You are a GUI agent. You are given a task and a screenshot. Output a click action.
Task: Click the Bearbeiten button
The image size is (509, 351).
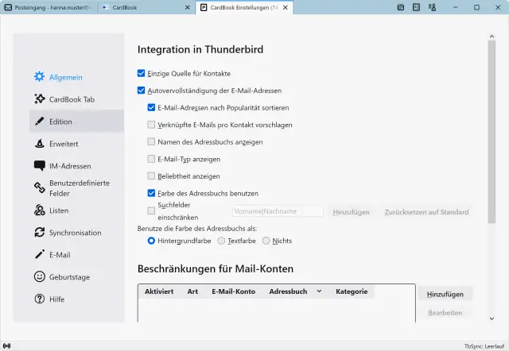(x=445, y=312)
